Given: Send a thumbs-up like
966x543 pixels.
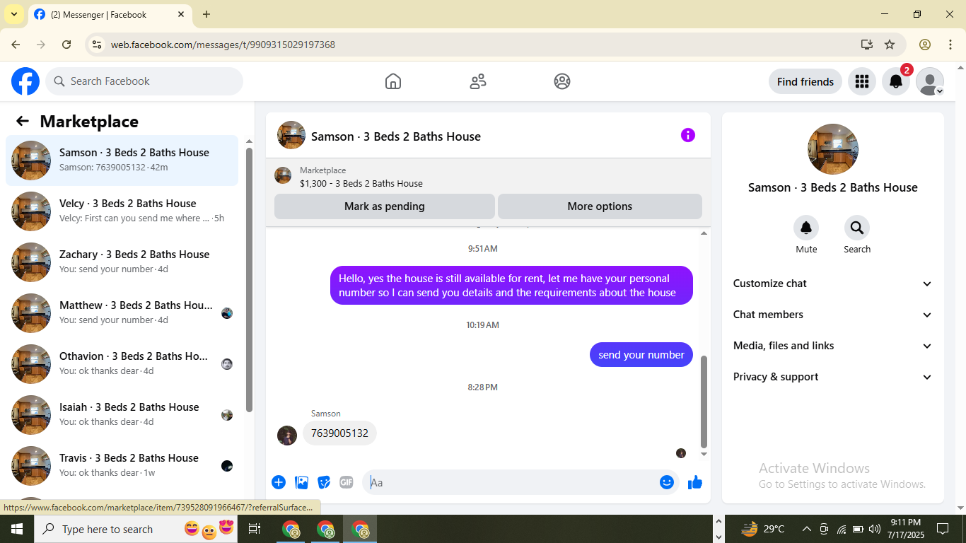Looking at the screenshot, I should (x=695, y=482).
